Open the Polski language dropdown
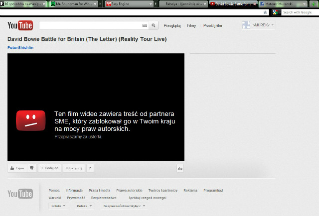319x216 pixels. [58, 206]
